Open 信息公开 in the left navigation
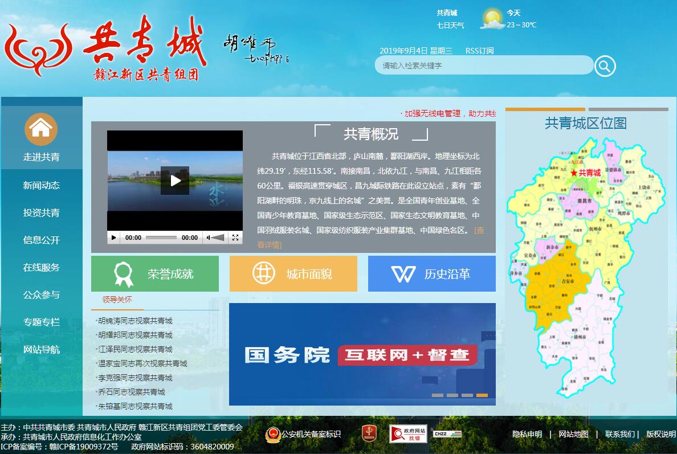The height and width of the screenshot is (454, 677). point(41,240)
